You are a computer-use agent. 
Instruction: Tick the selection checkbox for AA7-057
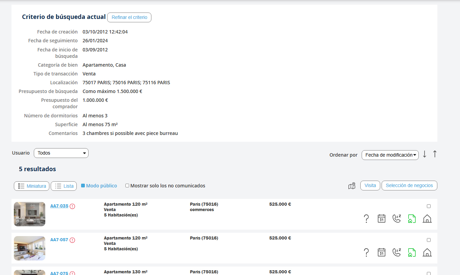click(429, 240)
